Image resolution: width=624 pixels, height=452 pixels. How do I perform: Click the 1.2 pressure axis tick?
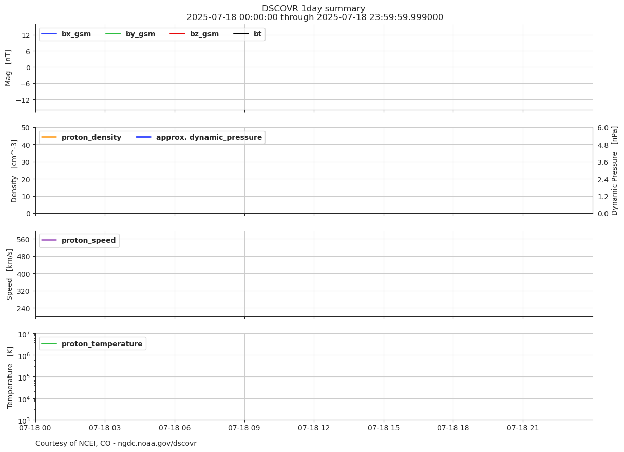pyautogui.click(x=603, y=197)
